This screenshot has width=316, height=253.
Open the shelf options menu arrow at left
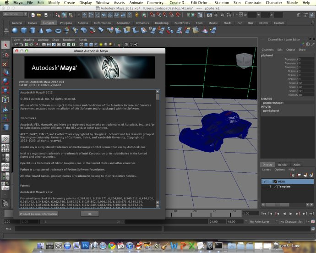pos(6,33)
